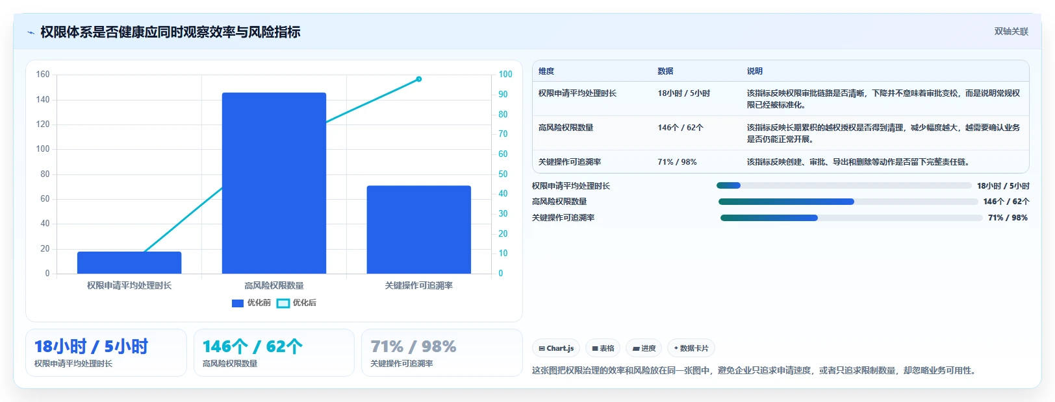Click right axis tick value 10
Viewport: 1055px width, 402px height.
503,254
